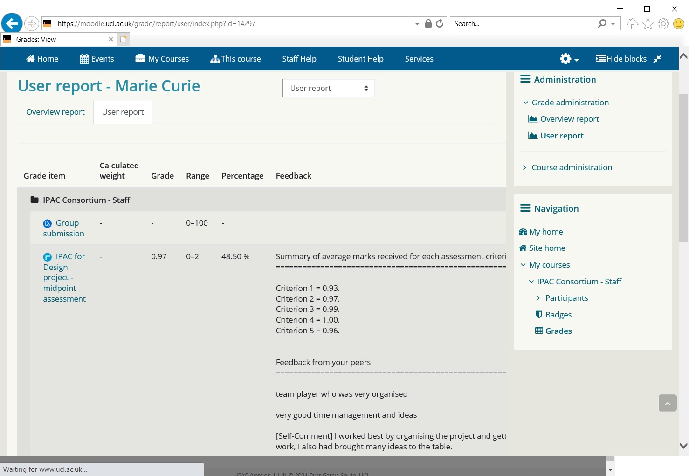Open the Services menu

419,59
